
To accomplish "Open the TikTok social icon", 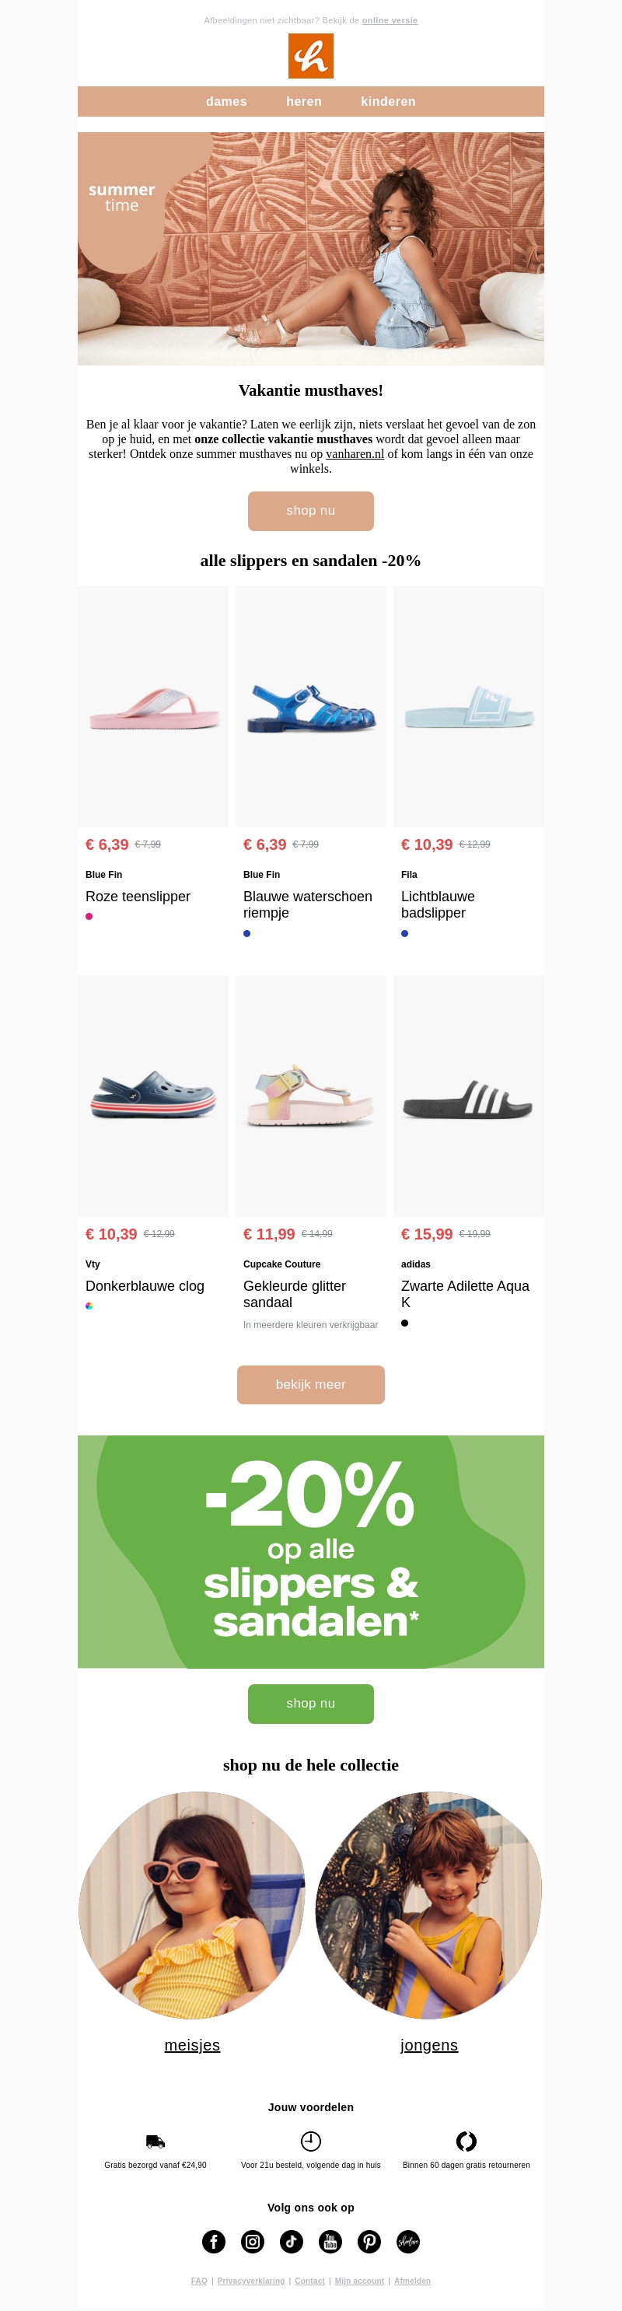I will click(x=291, y=2241).
